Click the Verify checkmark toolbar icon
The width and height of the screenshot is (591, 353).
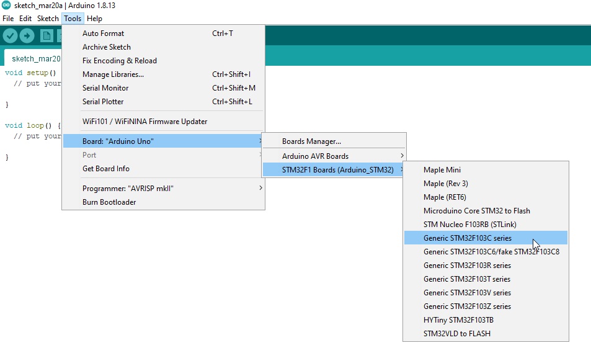pos(10,36)
